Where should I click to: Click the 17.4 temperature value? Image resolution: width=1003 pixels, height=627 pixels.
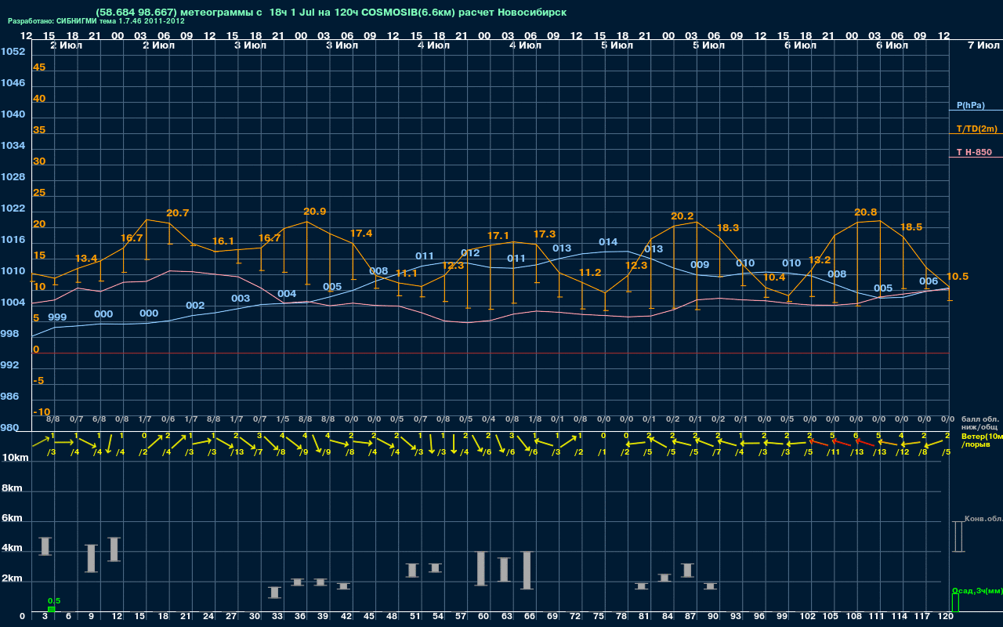[361, 234]
